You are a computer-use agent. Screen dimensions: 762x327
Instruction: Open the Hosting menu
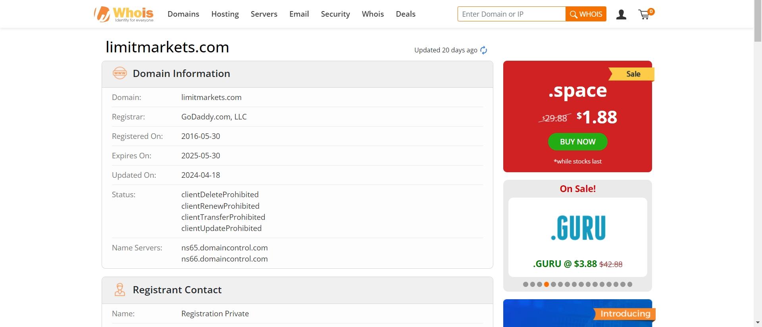pos(225,14)
